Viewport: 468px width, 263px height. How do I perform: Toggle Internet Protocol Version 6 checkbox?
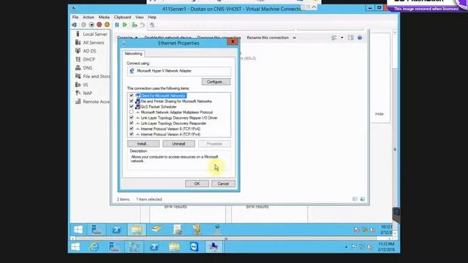(132, 129)
